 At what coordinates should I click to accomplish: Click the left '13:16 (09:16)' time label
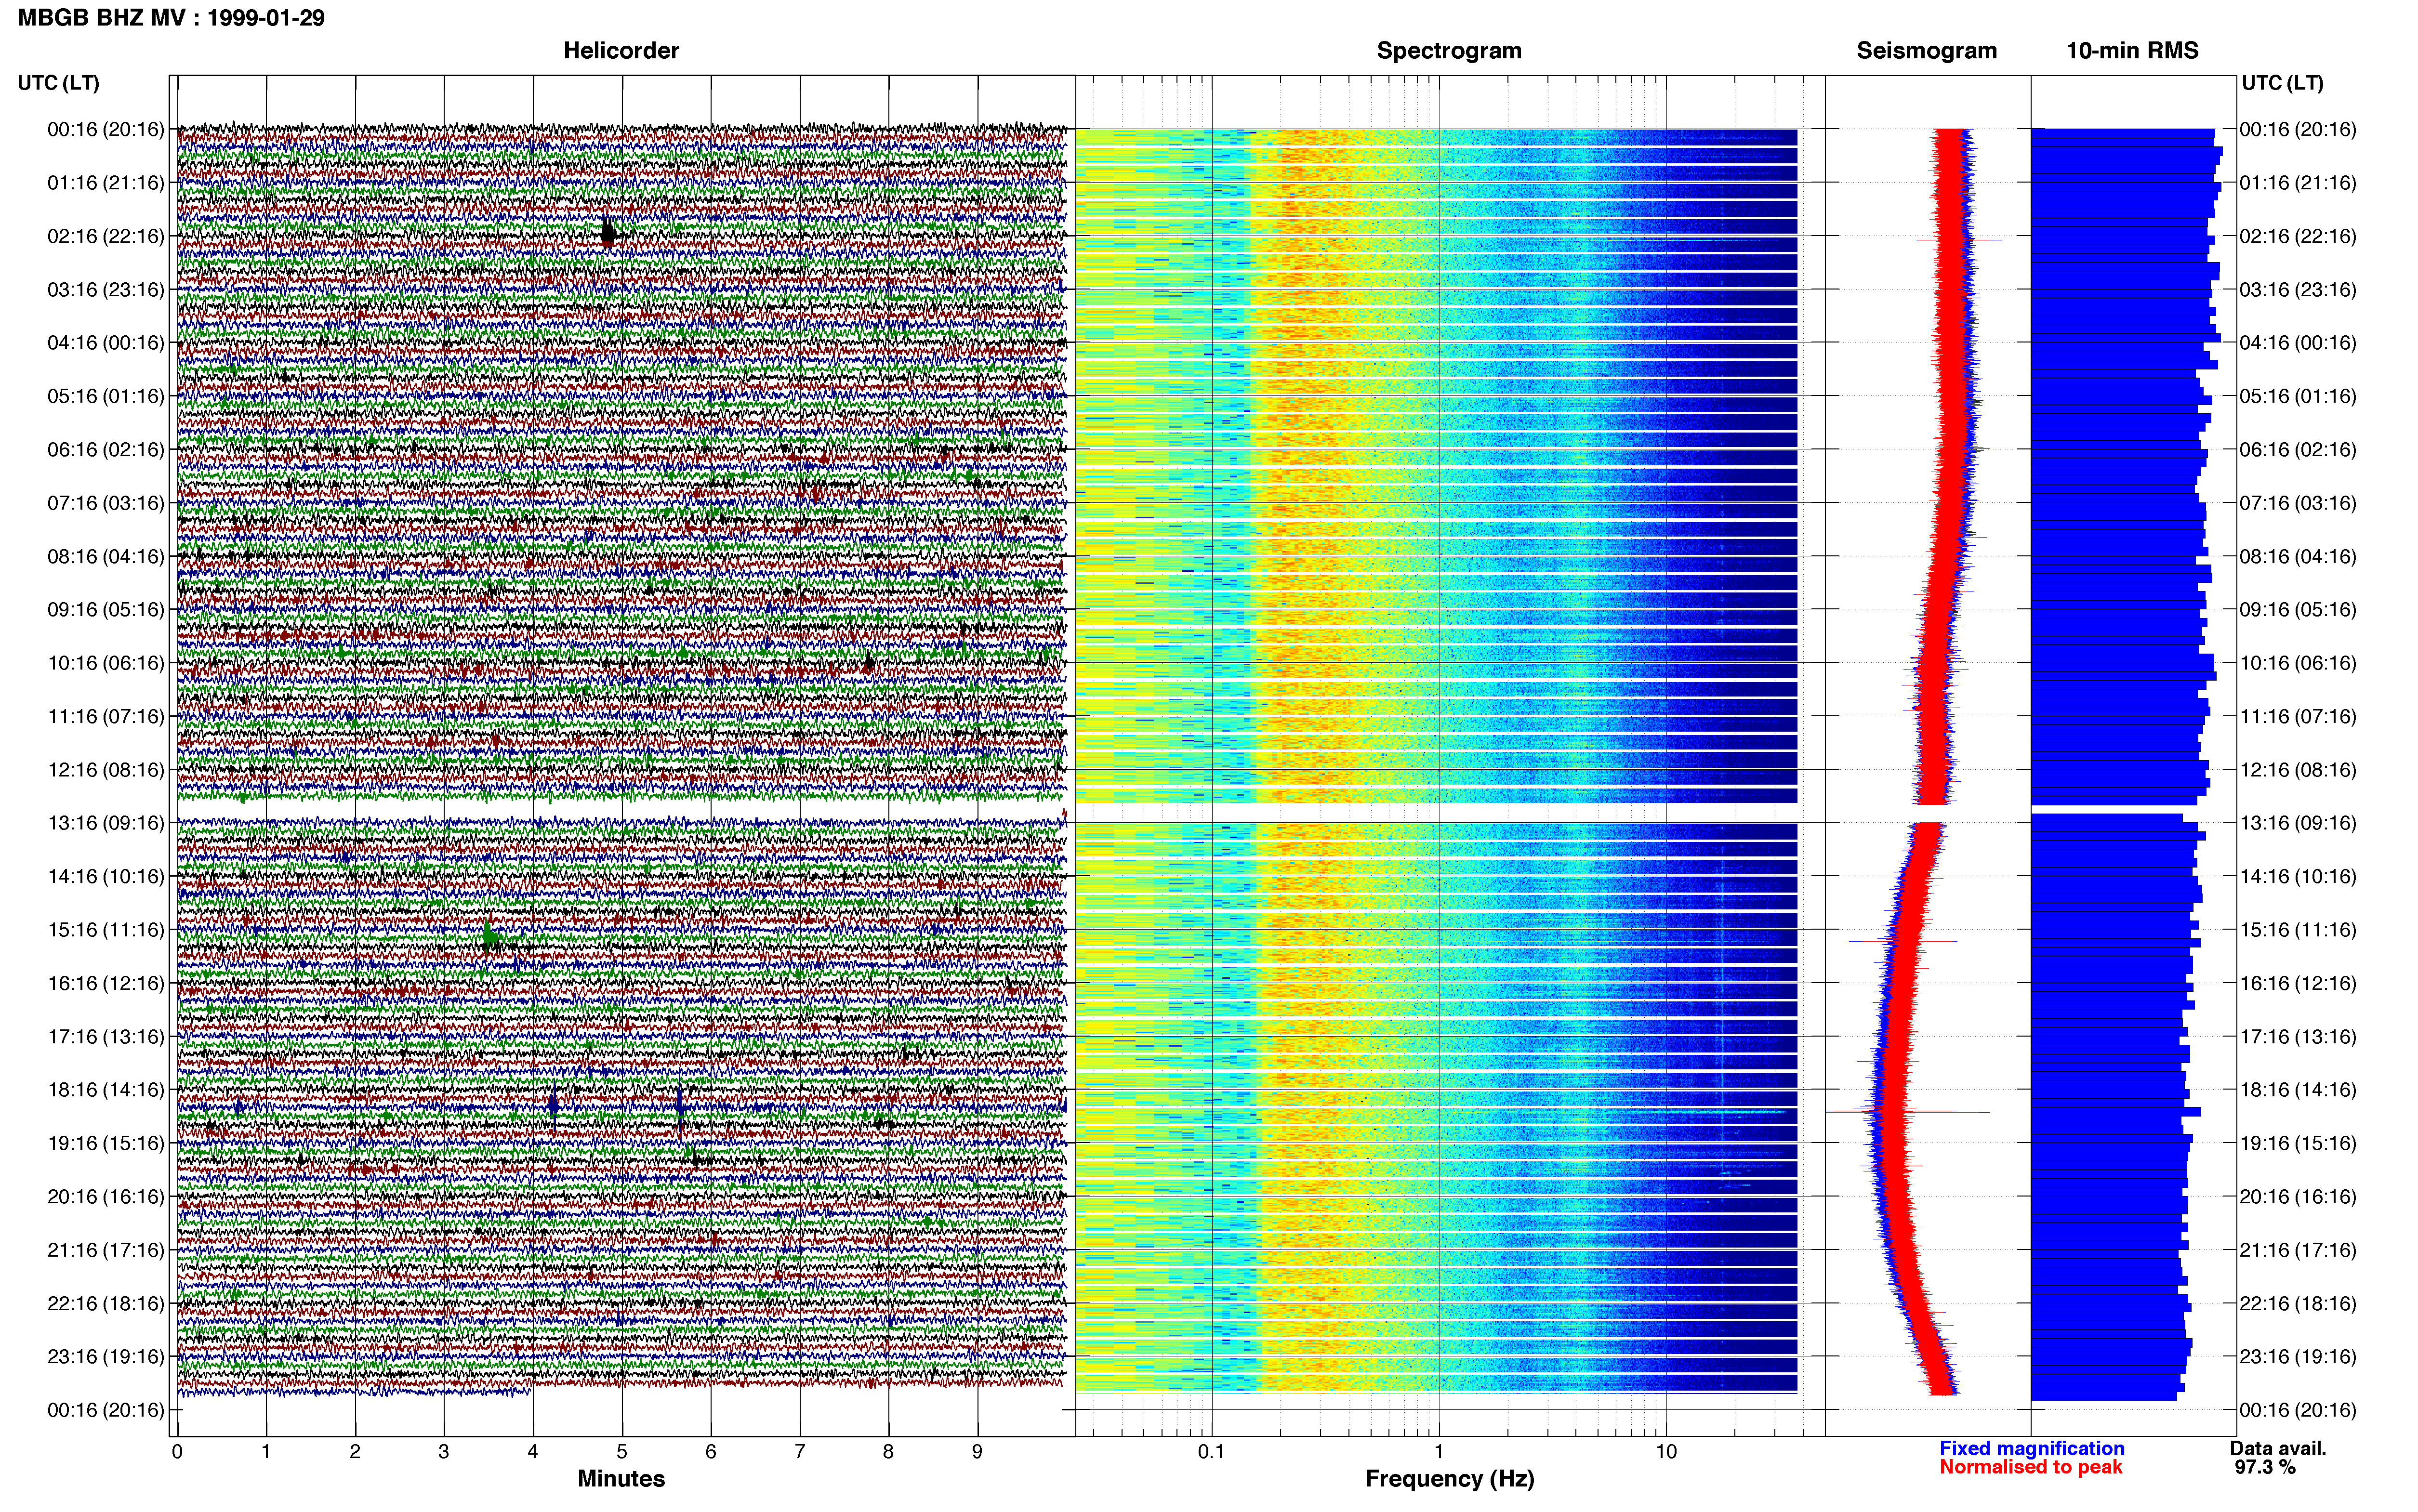tap(106, 823)
